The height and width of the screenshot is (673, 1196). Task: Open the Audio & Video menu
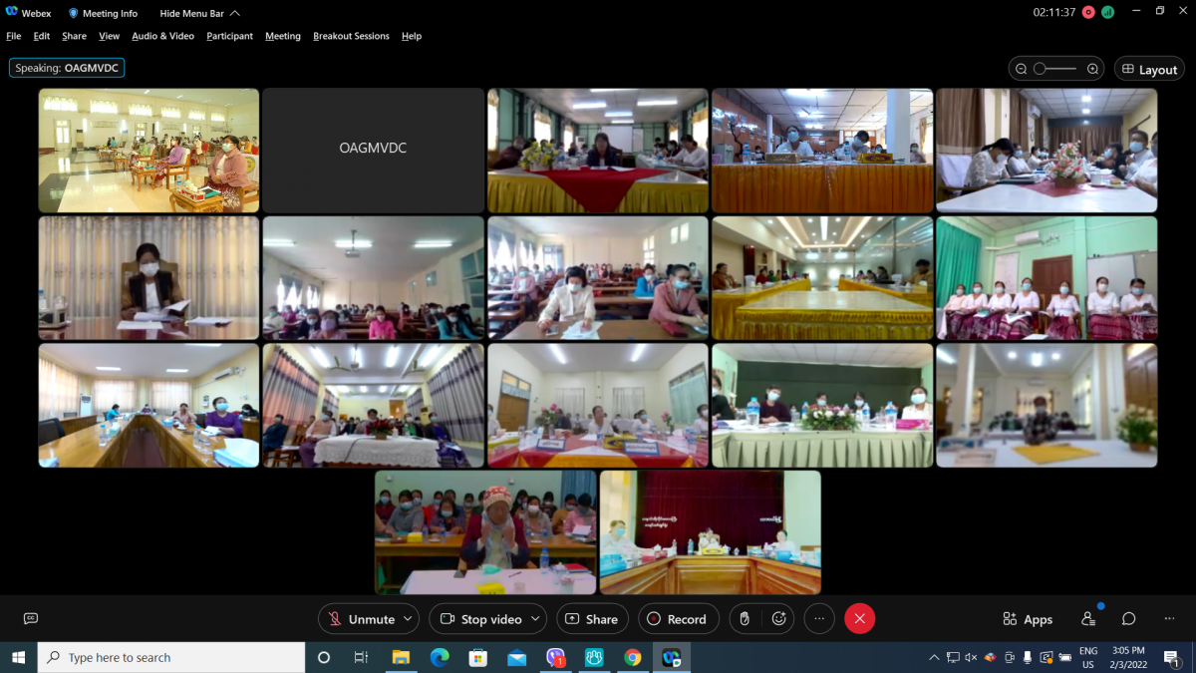click(162, 36)
